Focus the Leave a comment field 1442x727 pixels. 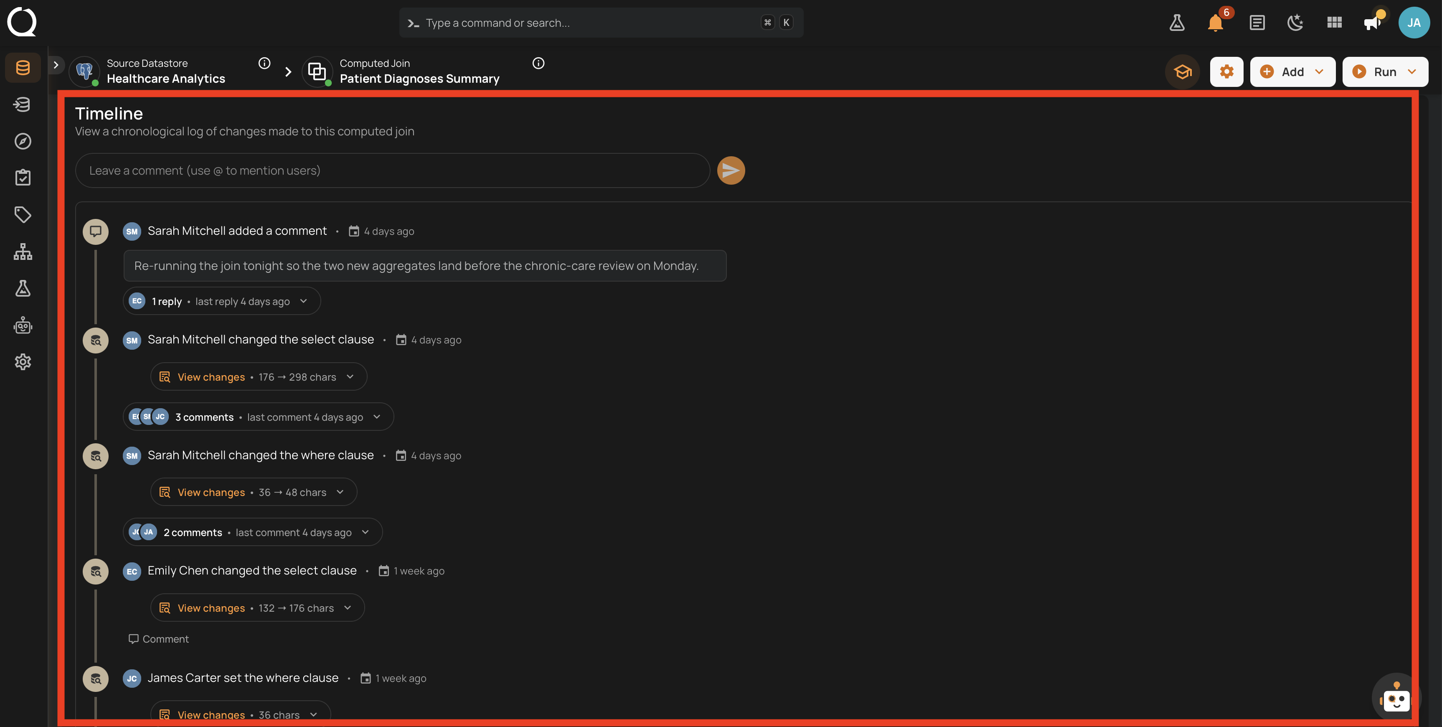(x=392, y=170)
